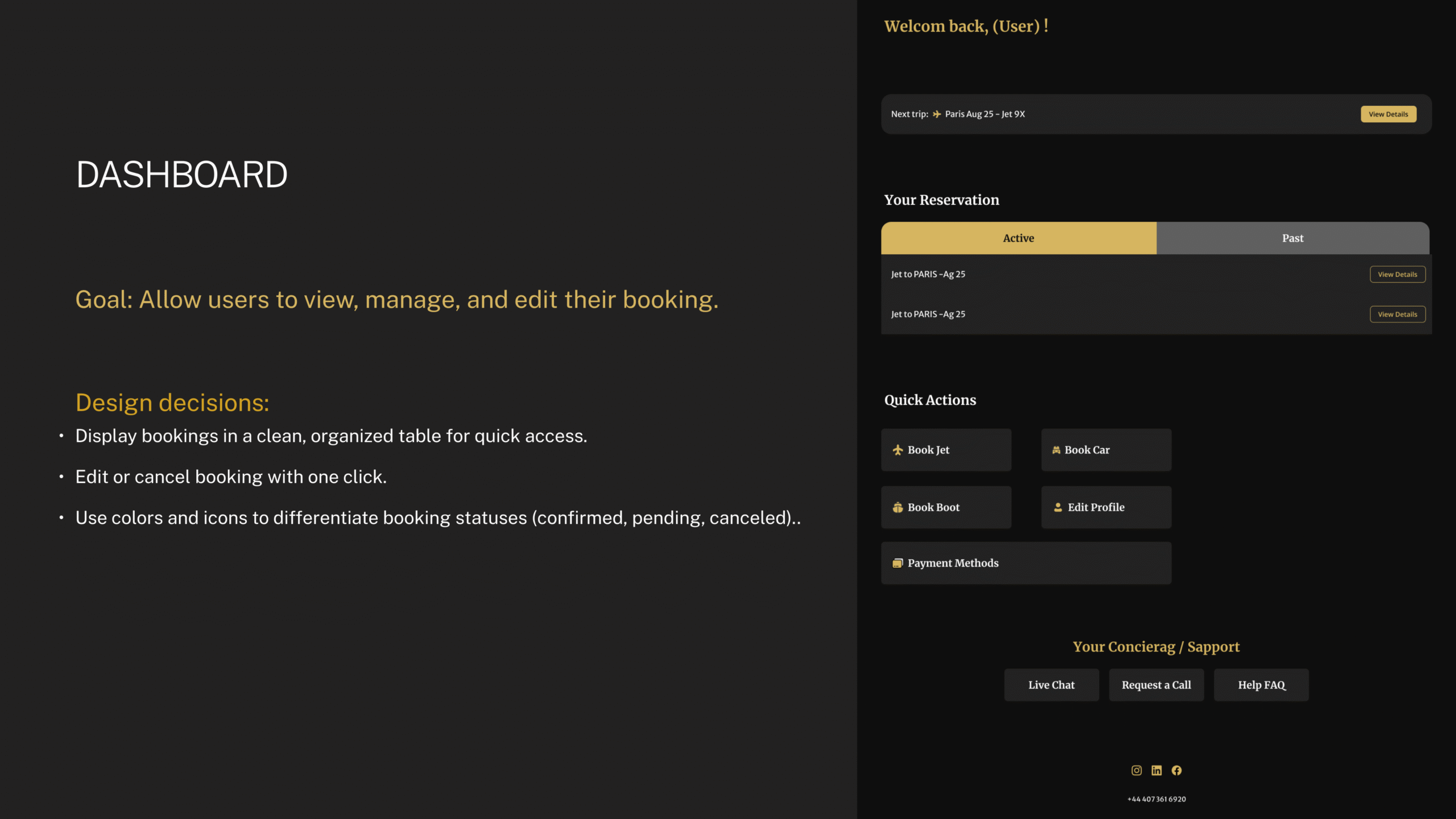Viewport: 1456px width, 819px height.
Task: Open the LinkedIn icon link
Action: [x=1156, y=770]
